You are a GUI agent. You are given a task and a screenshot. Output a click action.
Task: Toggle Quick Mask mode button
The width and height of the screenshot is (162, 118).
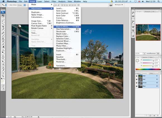[x=3, y=85]
